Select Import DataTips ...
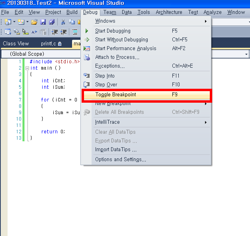250x236 pixels. (146, 150)
